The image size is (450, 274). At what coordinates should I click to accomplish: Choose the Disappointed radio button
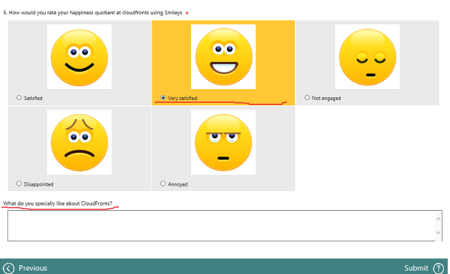[x=19, y=184]
